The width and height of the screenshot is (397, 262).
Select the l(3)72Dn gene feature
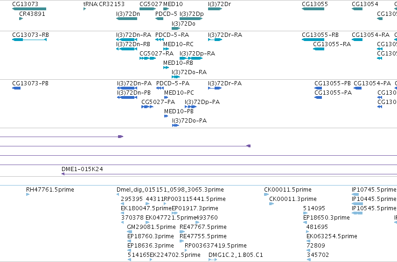126,19
